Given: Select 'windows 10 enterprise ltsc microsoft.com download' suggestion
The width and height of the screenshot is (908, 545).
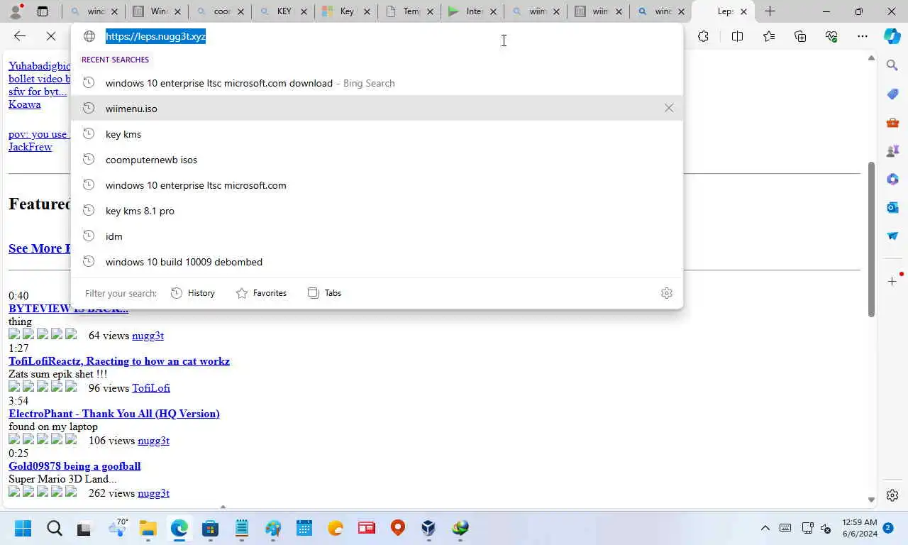Looking at the screenshot, I should pyautogui.click(x=377, y=83).
